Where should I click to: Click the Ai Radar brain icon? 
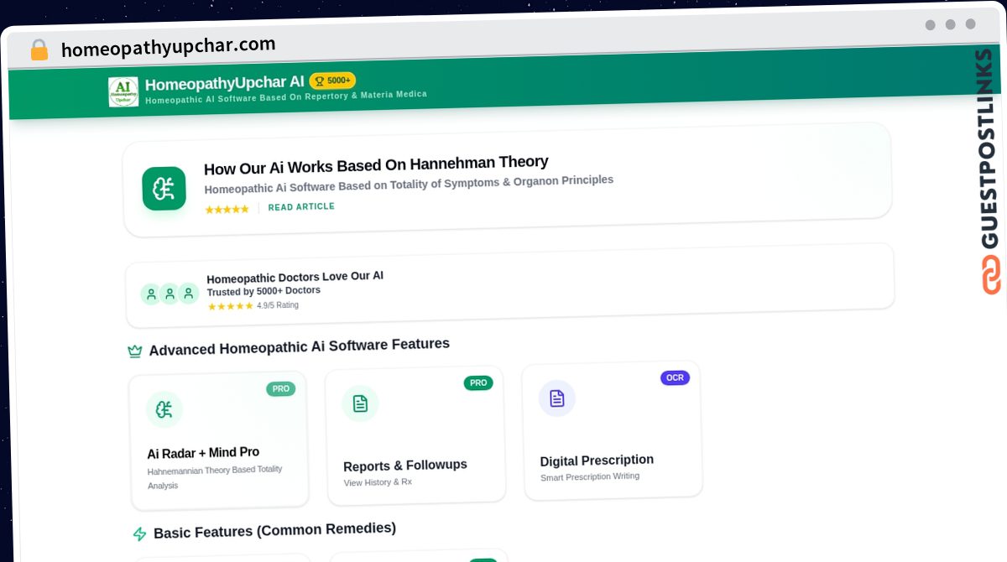[164, 409]
